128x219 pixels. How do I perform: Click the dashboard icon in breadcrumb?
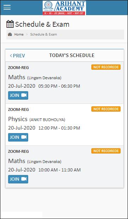[x=10, y=35]
